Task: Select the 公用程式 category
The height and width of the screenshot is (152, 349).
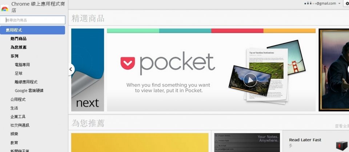Action: [18, 100]
